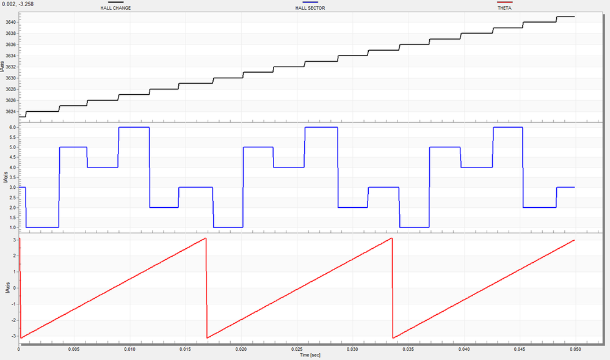Click the 0.035 time axis tick label

[x=408, y=350]
